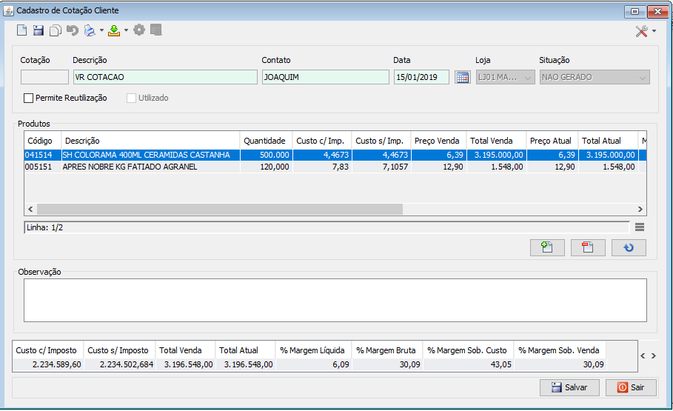Viewport: 673px width, 411px height.
Task: Click the Quantidade column header
Action: click(x=264, y=141)
